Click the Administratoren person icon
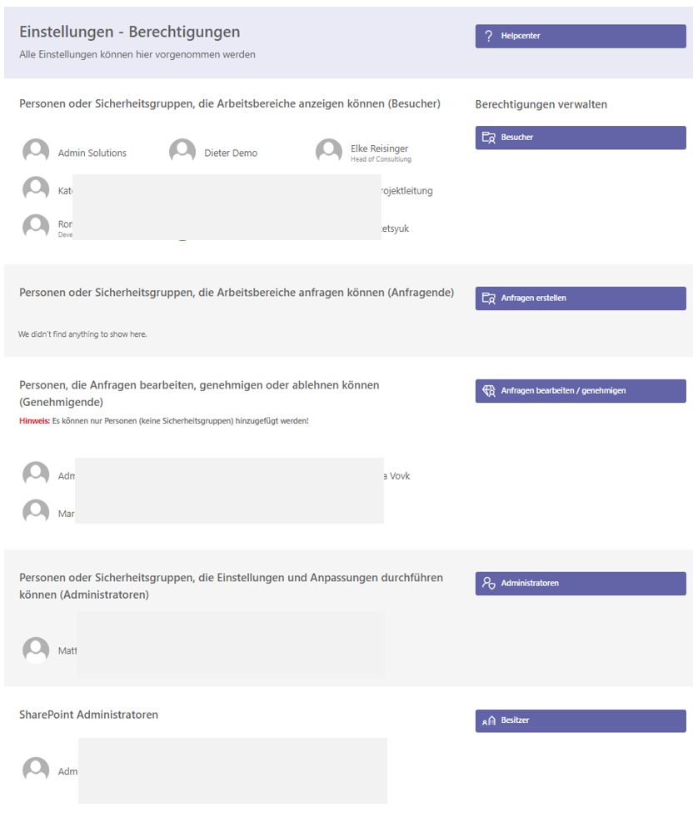Screen dimensions: 698x813 [488, 584]
